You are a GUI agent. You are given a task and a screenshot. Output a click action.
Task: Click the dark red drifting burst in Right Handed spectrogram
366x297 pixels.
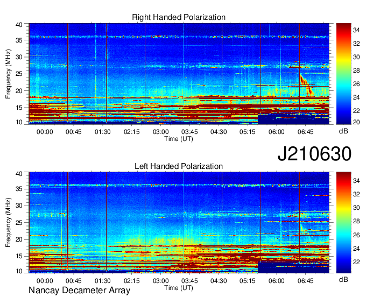point(306,86)
